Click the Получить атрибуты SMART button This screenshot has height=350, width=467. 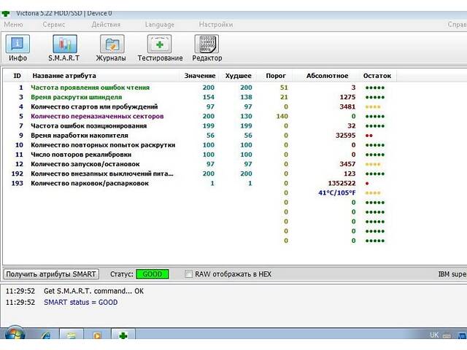pos(51,274)
